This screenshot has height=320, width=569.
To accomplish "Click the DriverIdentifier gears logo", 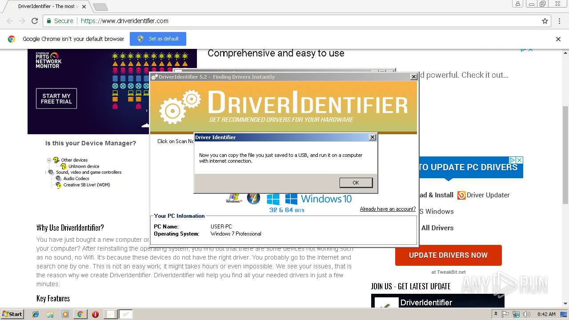I will click(x=180, y=106).
